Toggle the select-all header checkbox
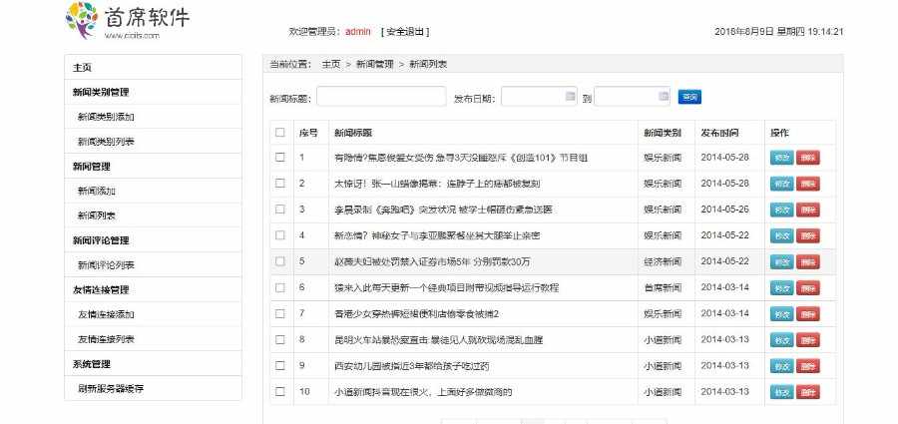The width and height of the screenshot is (898, 424). (280, 133)
